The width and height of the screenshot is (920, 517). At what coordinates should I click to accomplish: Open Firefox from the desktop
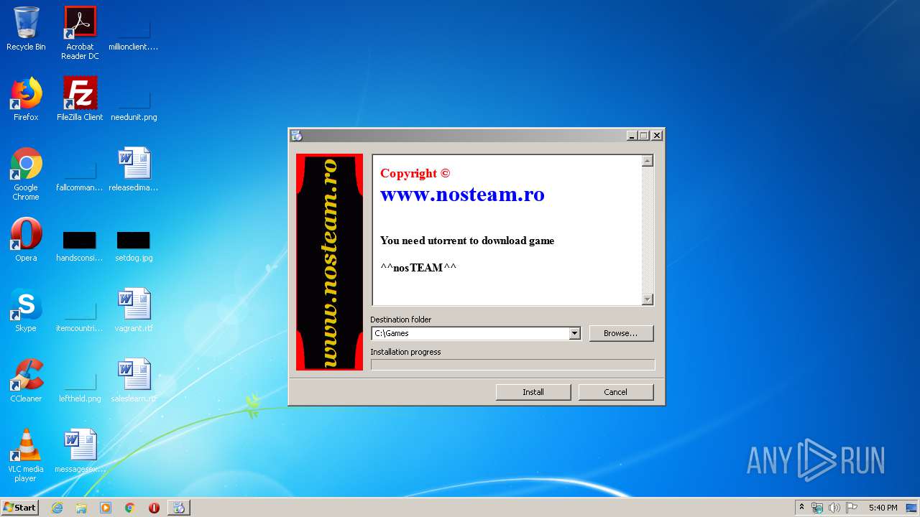26,99
